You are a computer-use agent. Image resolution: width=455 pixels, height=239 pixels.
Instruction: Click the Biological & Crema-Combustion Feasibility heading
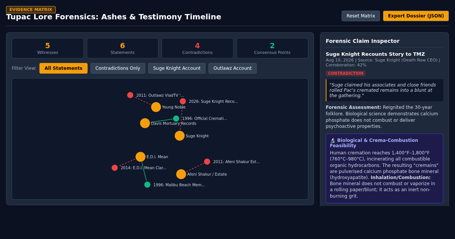point(374,143)
